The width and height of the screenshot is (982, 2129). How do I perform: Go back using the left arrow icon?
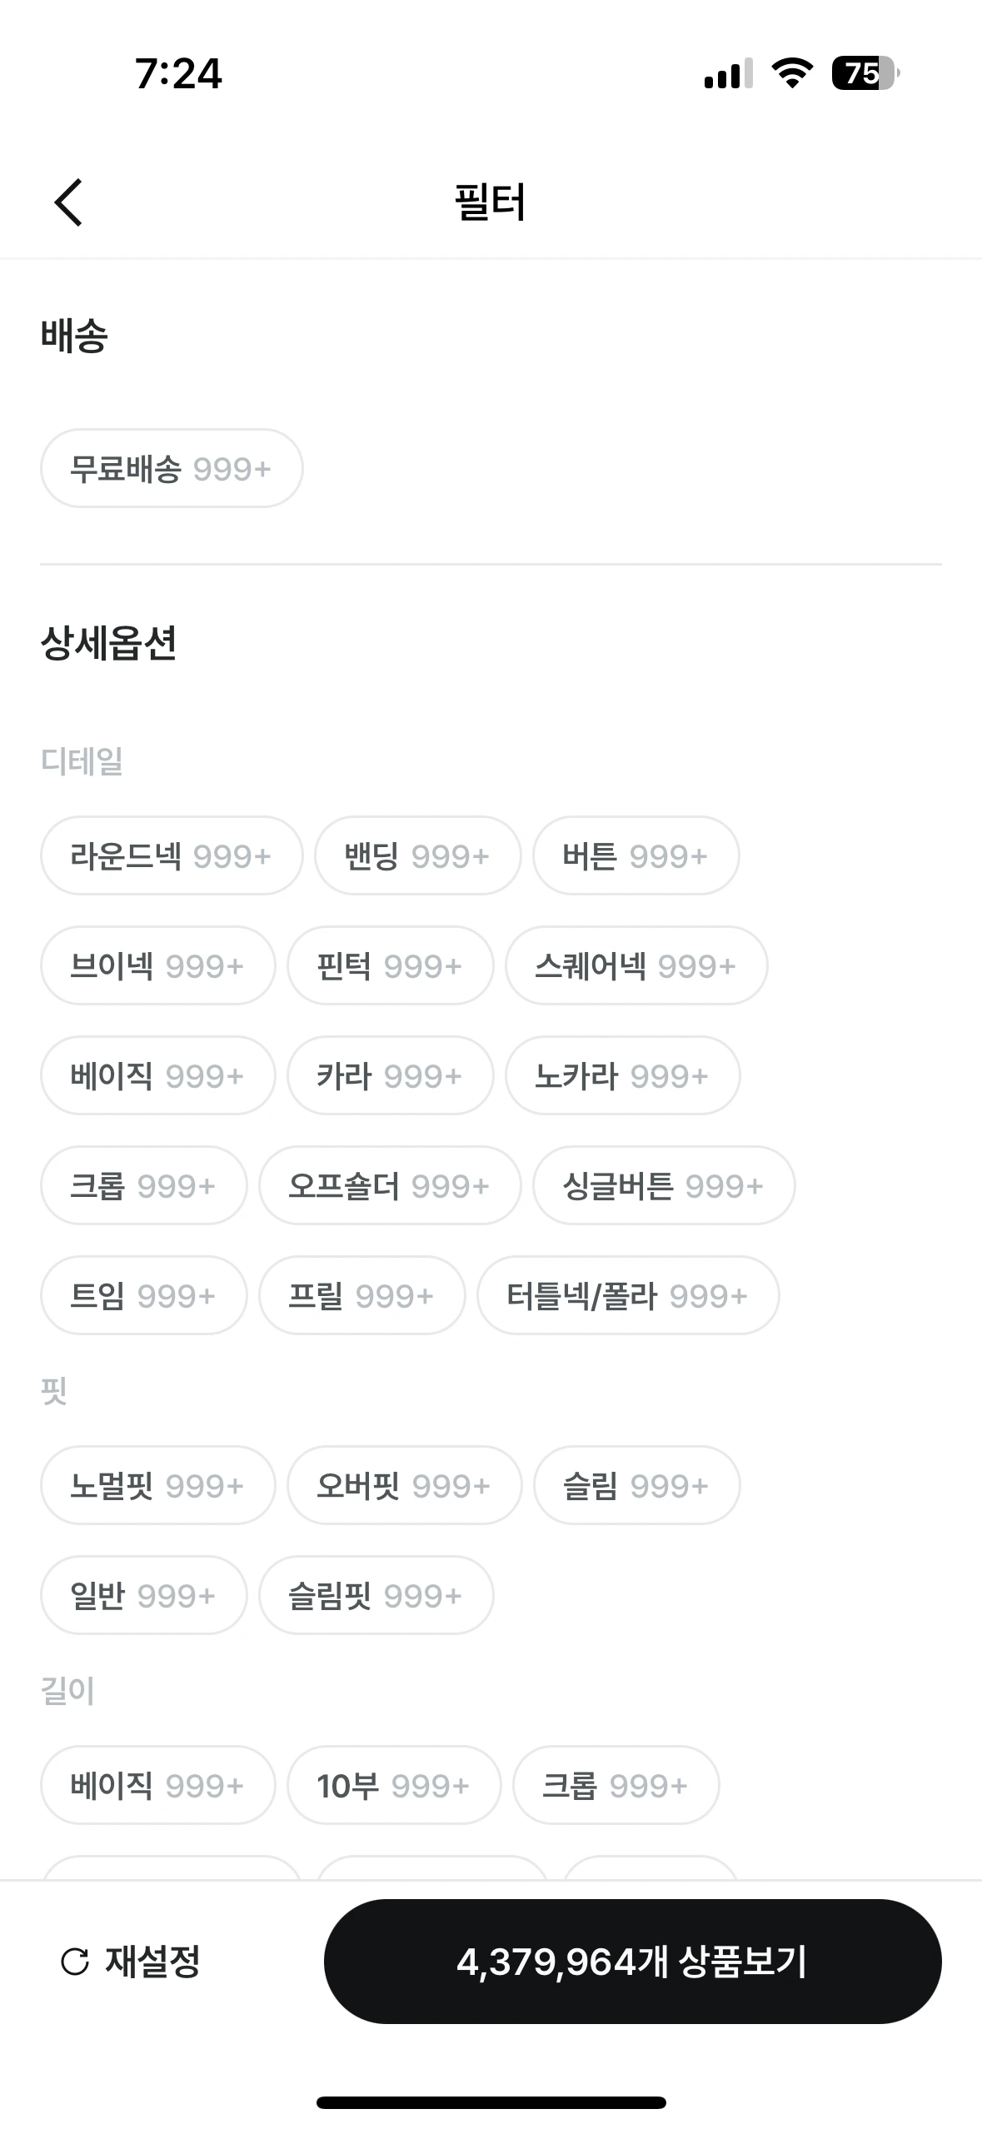[x=69, y=202]
